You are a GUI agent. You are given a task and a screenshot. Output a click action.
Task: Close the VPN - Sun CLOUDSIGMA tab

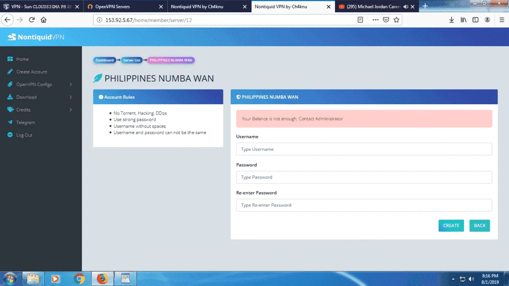77,7
